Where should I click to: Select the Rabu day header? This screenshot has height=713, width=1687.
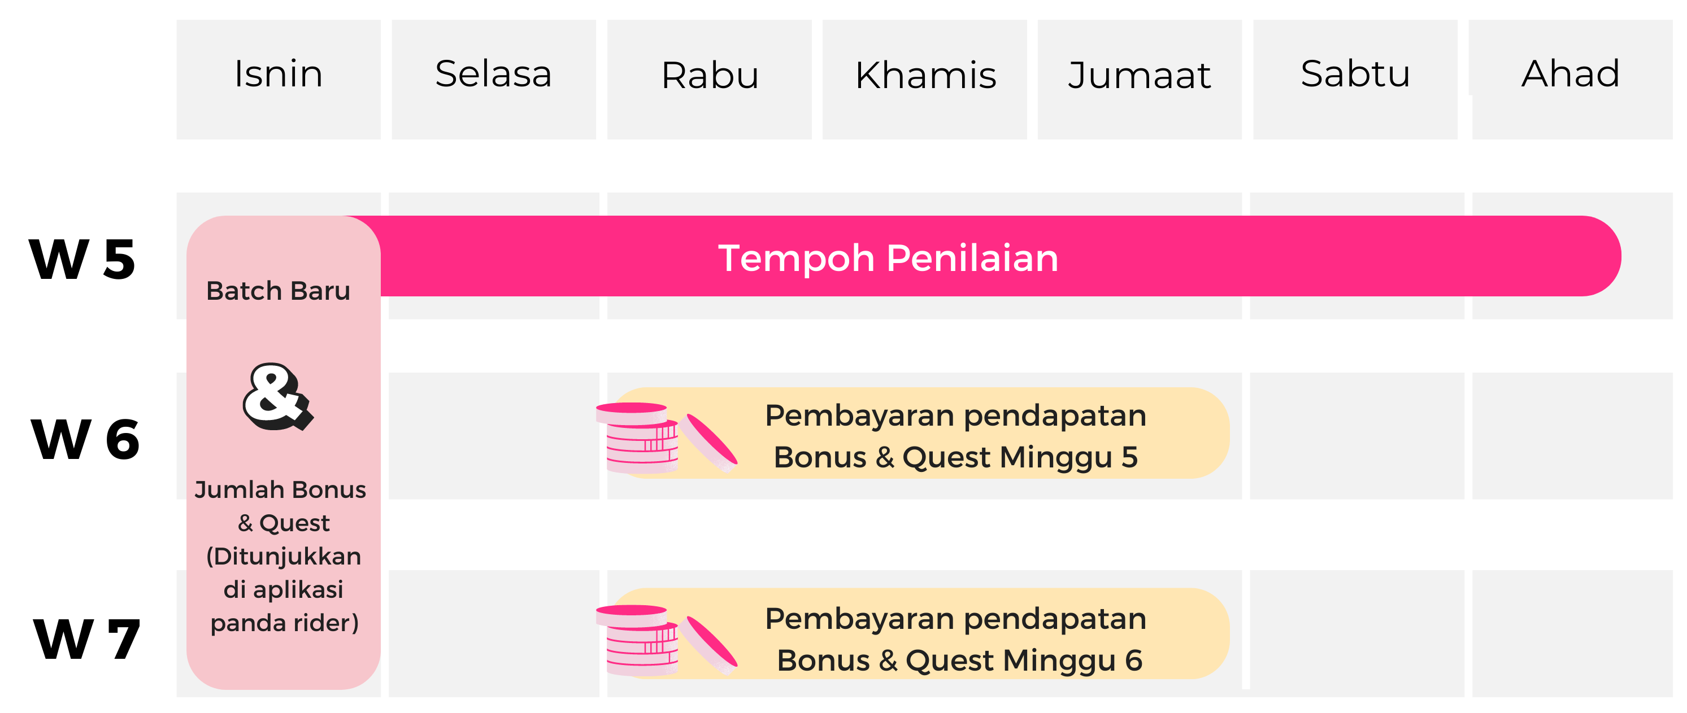tap(709, 79)
